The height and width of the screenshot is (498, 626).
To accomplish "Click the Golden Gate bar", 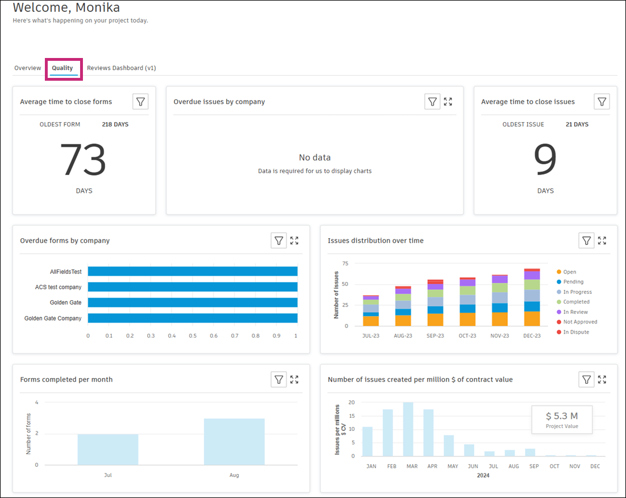I will [193, 302].
